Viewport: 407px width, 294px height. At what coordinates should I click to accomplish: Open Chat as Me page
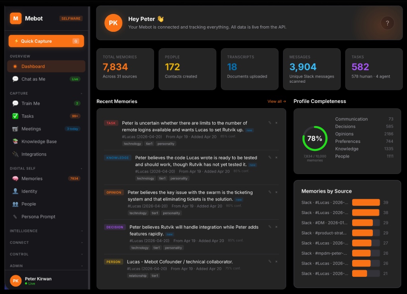click(x=46, y=79)
